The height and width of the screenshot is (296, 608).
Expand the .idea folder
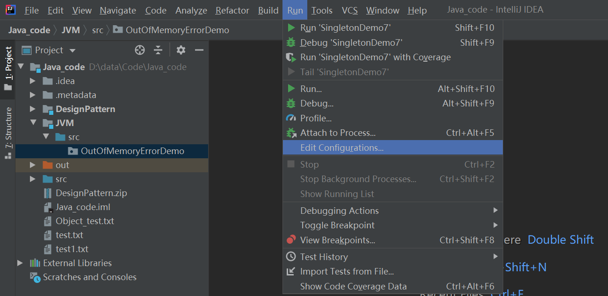pyautogui.click(x=33, y=81)
